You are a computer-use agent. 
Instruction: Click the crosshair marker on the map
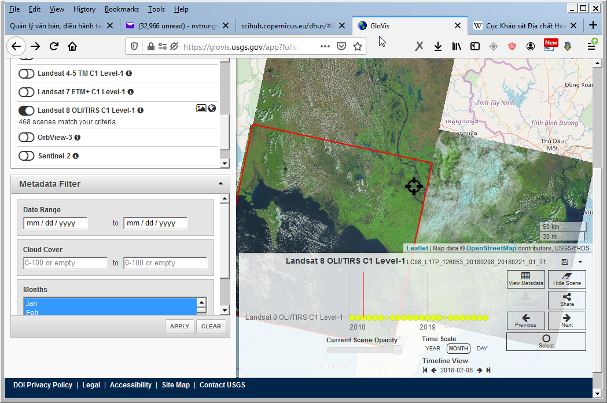point(414,186)
